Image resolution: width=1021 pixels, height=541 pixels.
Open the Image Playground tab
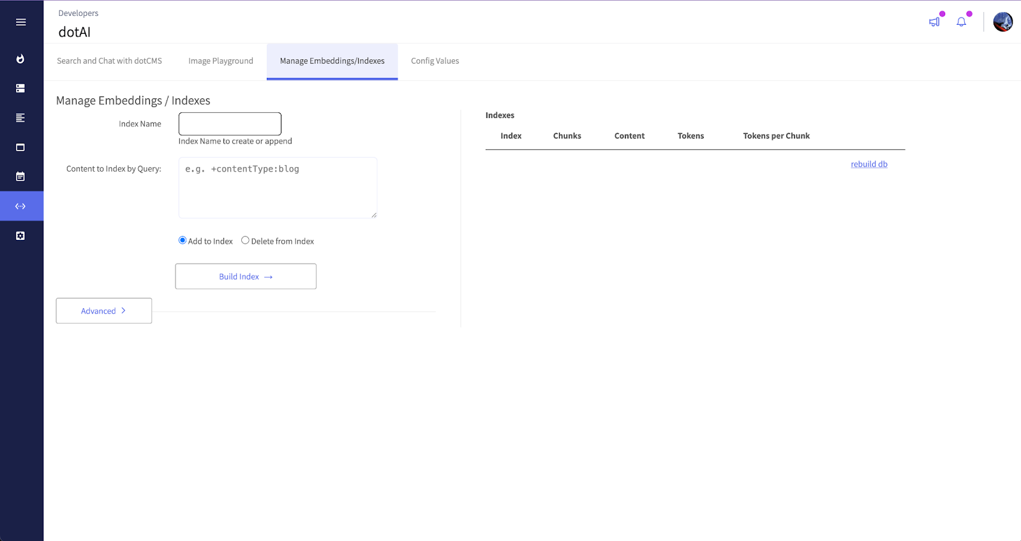tap(221, 61)
